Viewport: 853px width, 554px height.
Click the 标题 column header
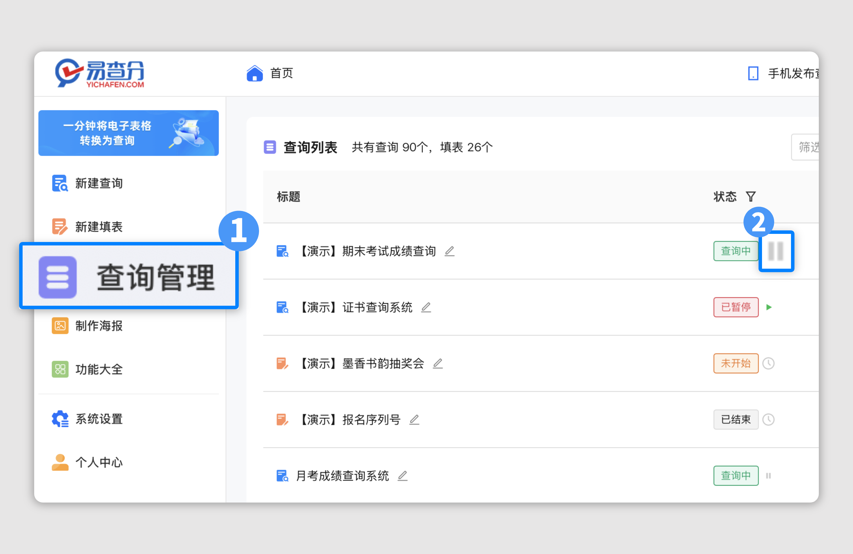click(x=288, y=197)
